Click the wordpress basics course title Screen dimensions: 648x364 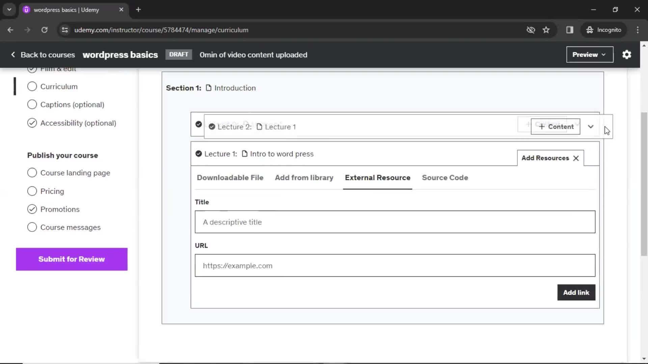[120, 55]
